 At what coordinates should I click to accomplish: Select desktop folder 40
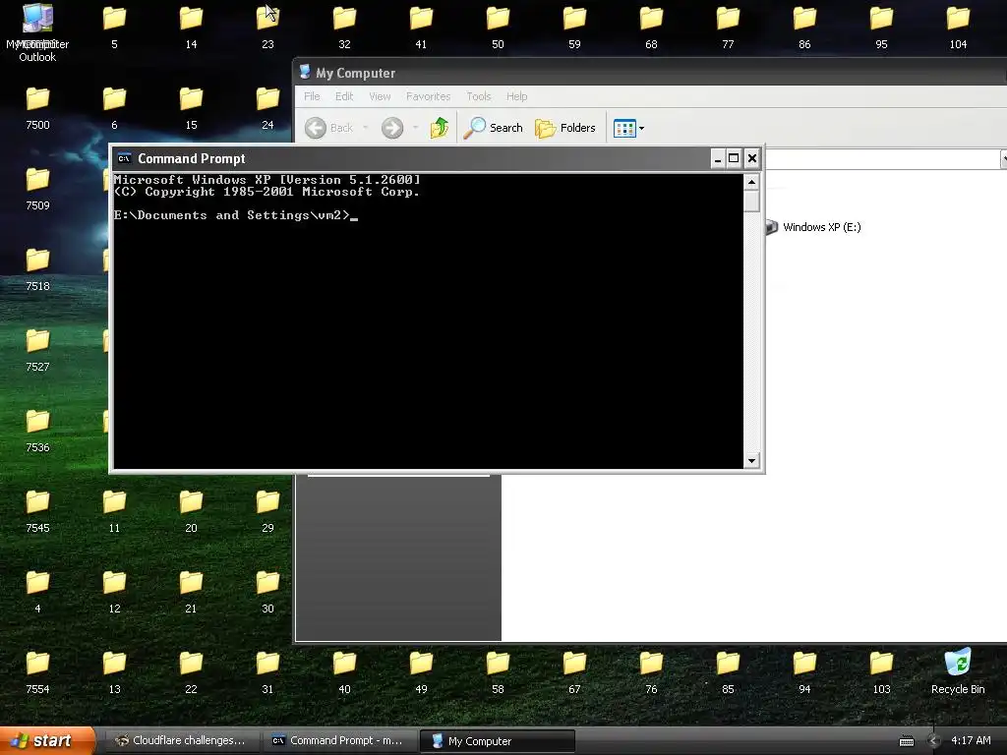point(344,672)
